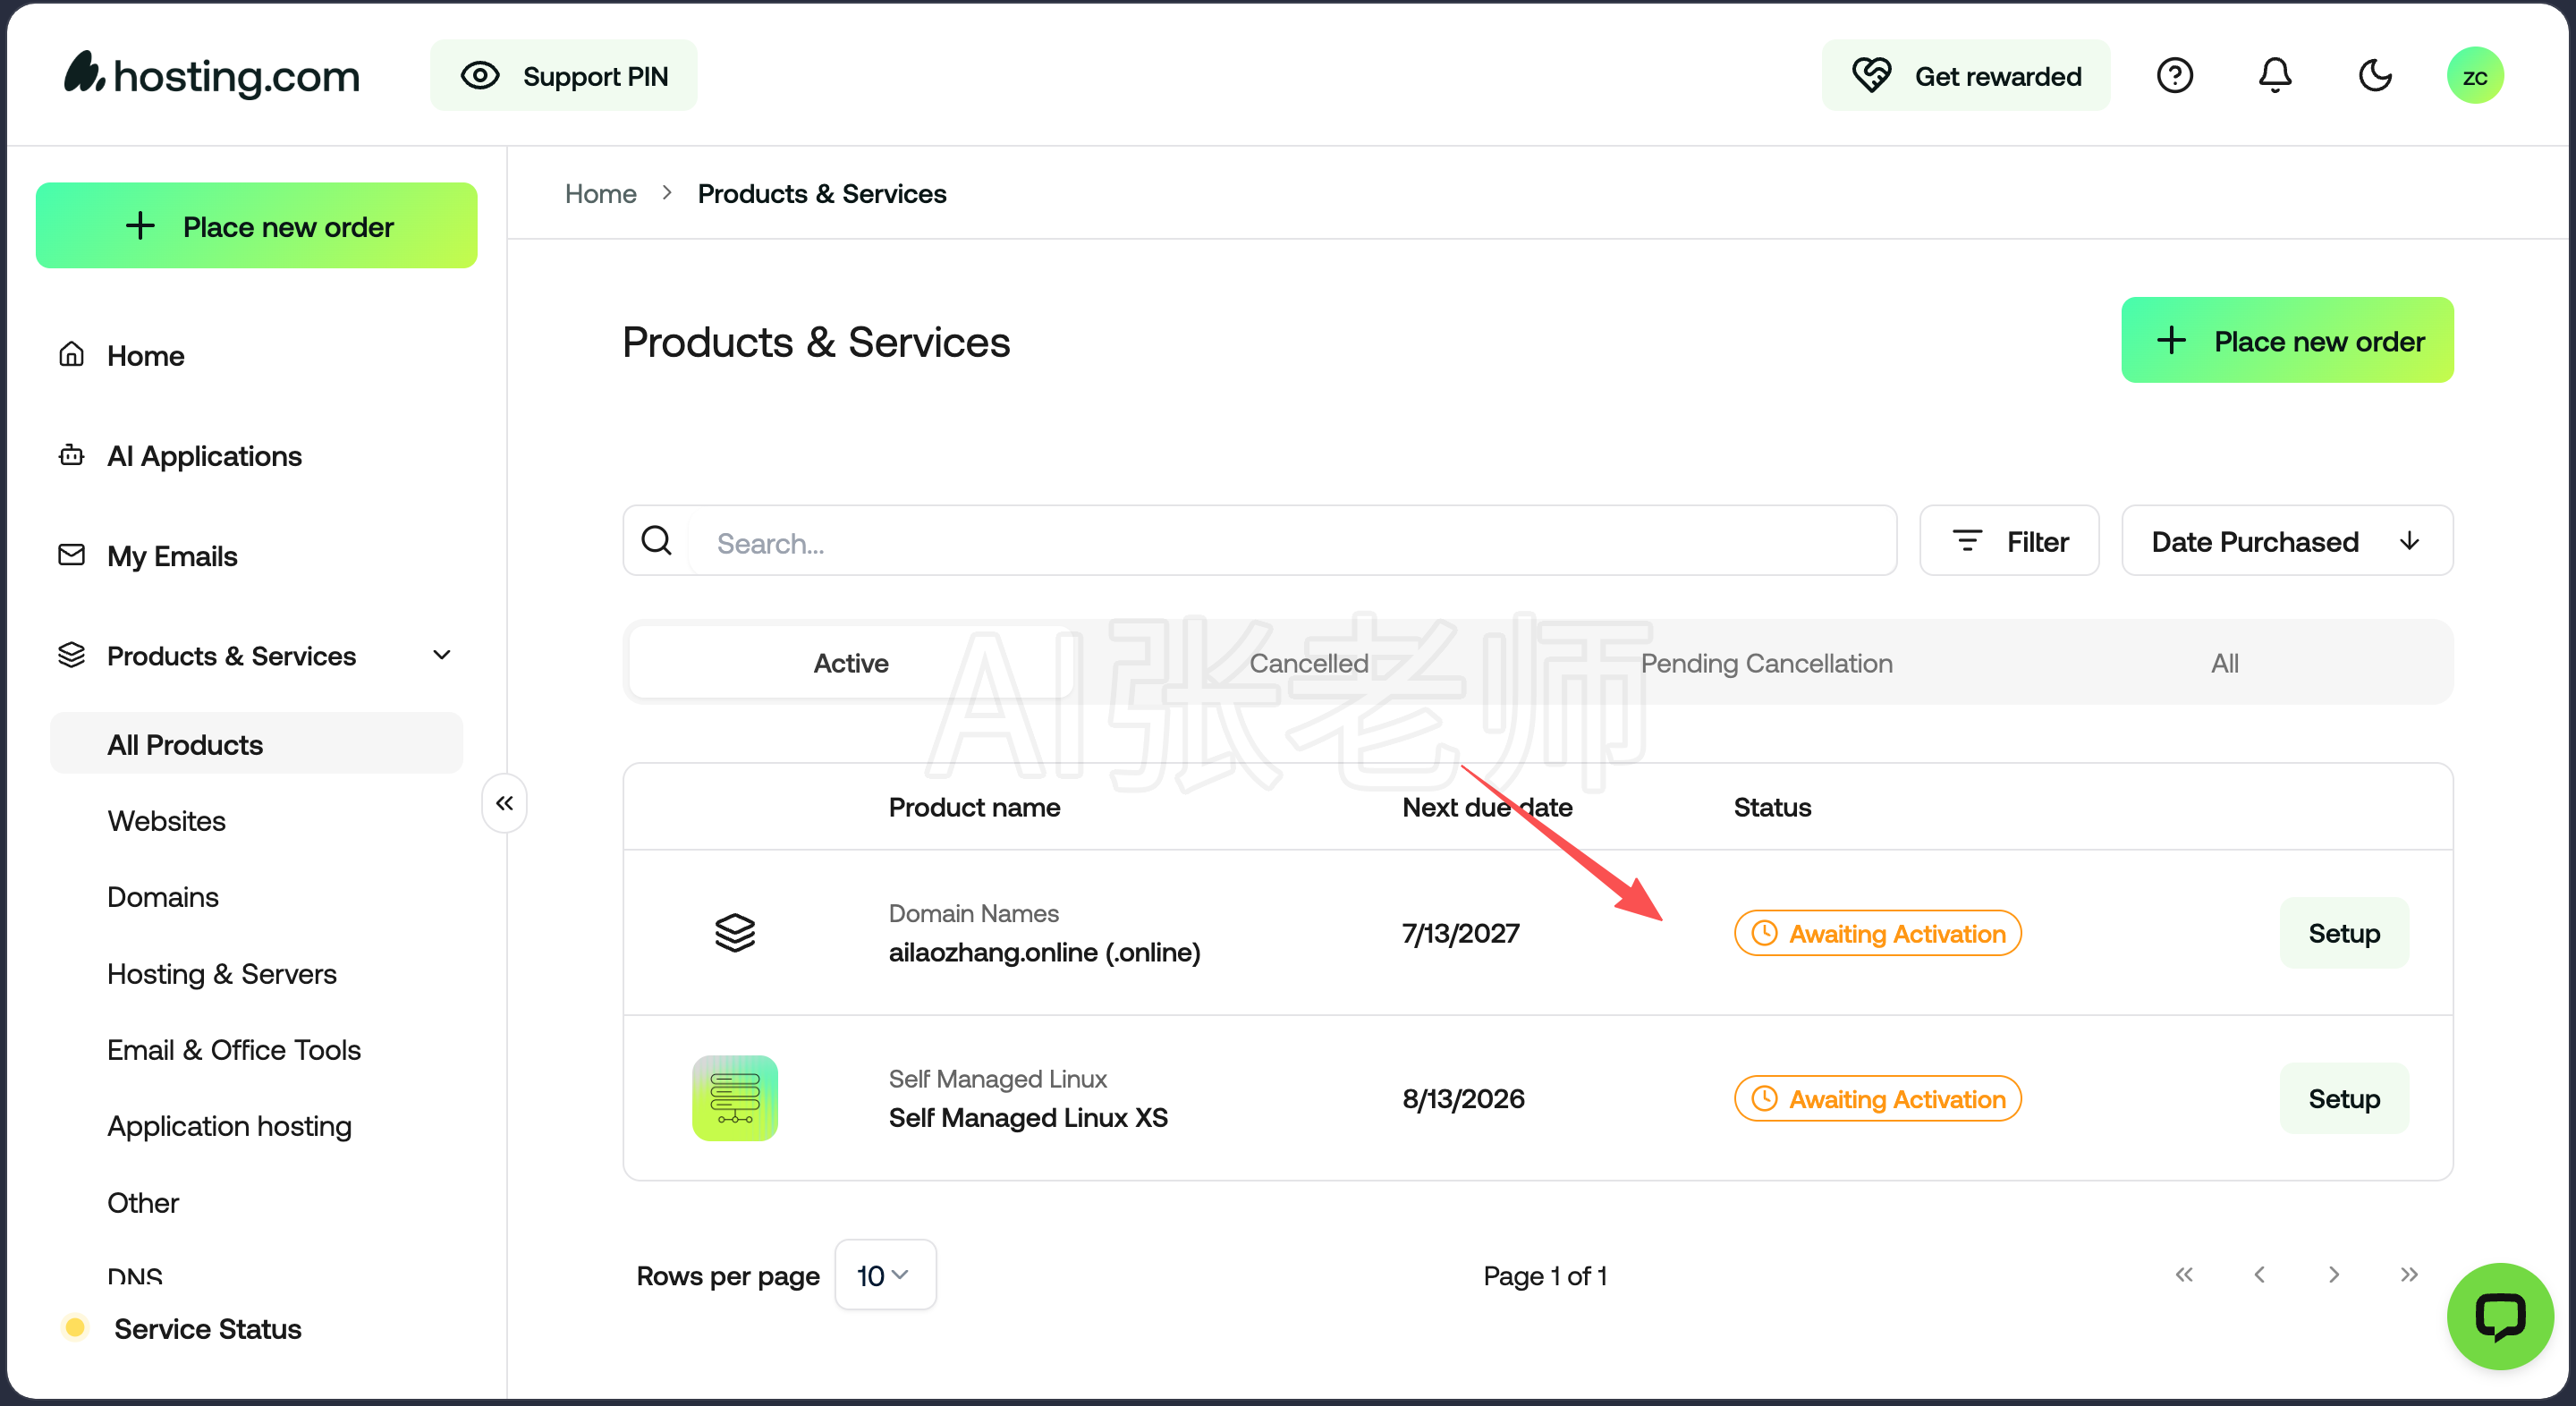The height and width of the screenshot is (1406, 2576).
Task: Open the live chat widget
Action: (2500, 1316)
